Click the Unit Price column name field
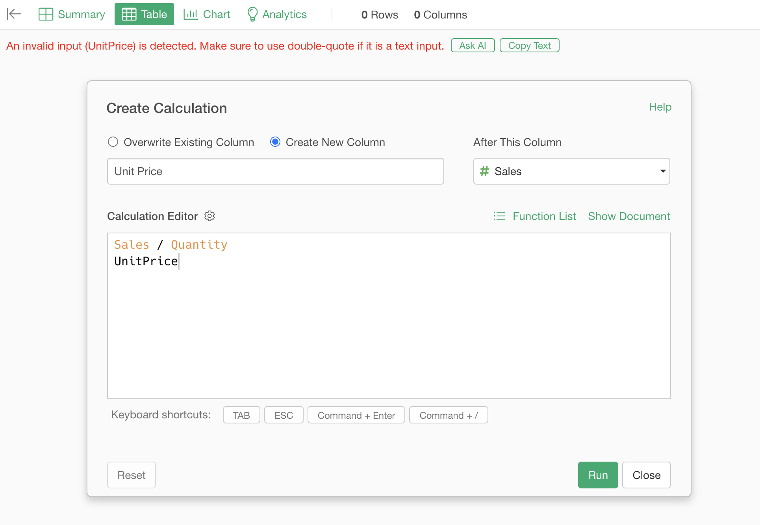 coord(276,171)
